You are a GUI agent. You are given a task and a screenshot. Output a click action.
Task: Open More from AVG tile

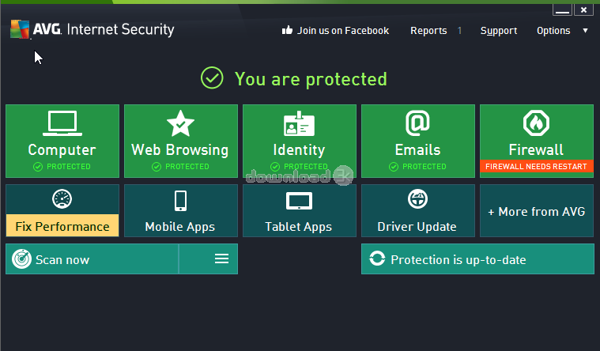(537, 211)
